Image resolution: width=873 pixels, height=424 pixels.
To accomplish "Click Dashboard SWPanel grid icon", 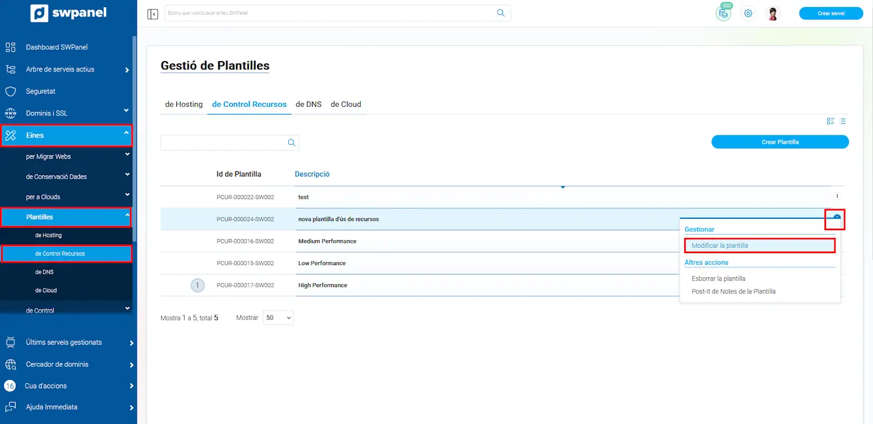I will pyautogui.click(x=10, y=47).
